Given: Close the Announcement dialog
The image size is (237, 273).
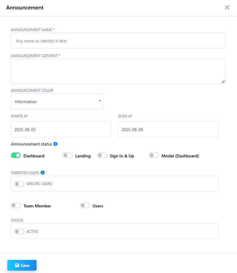Looking at the screenshot, I should (x=227, y=7).
